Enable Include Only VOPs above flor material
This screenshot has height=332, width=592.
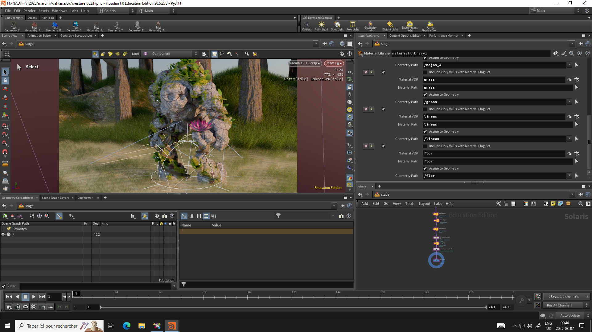[x=425, y=146]
